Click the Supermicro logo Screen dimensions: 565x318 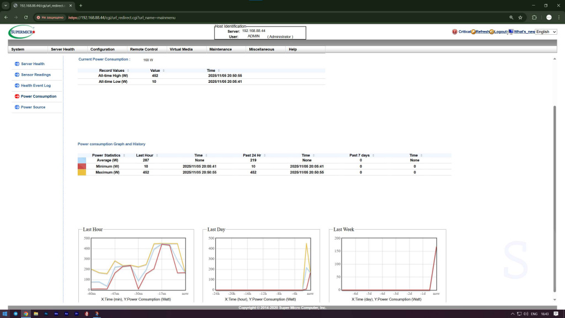(21, 32)
